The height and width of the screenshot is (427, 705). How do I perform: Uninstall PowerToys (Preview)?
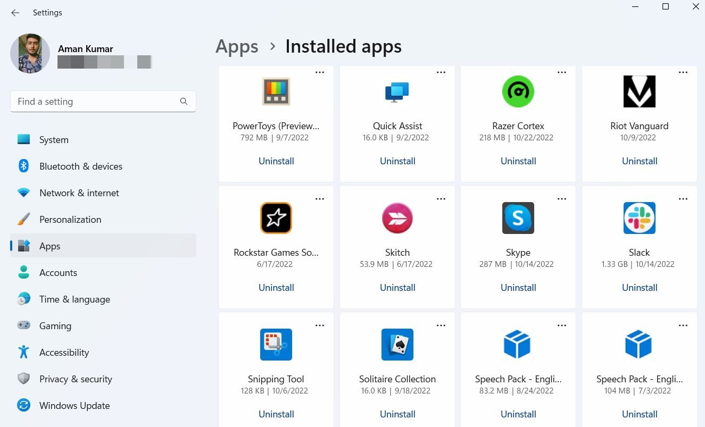tap(276, 161)
